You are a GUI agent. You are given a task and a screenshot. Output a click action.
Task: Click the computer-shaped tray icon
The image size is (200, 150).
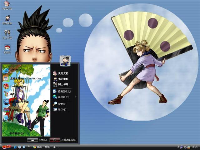[x=189, y=147]
